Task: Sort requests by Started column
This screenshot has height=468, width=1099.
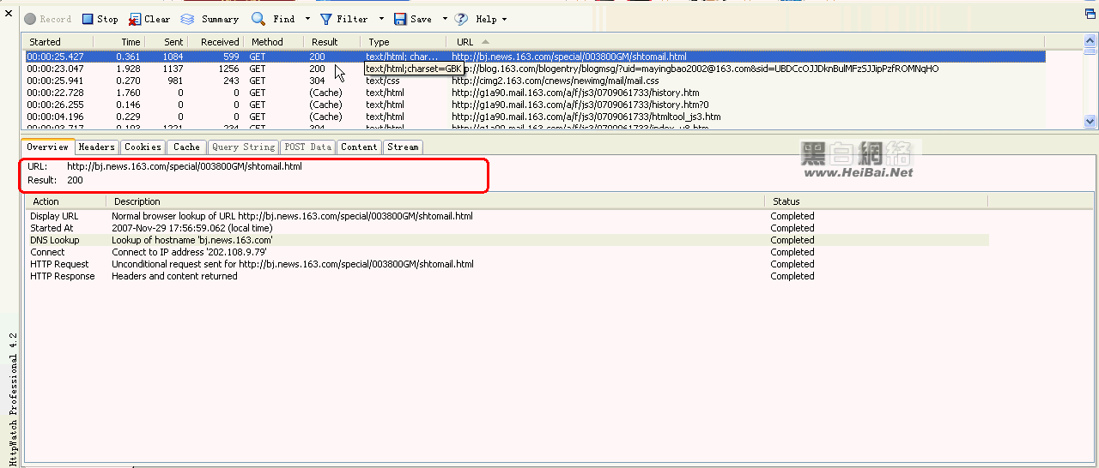Action: [58, 42]
